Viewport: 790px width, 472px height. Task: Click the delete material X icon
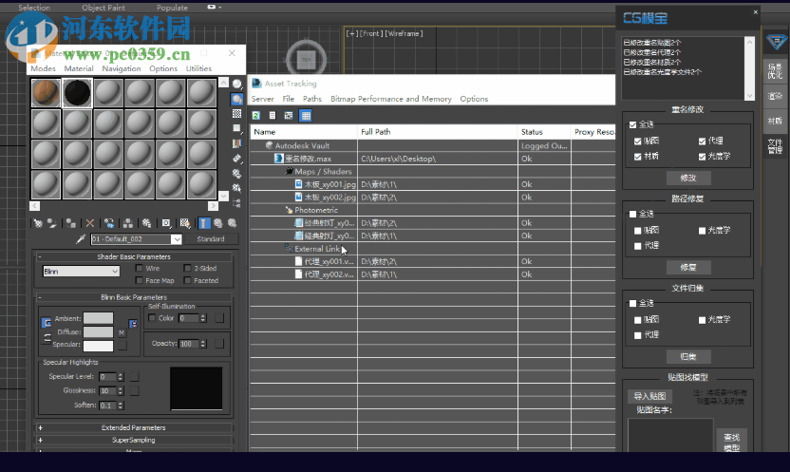[90, 223]
